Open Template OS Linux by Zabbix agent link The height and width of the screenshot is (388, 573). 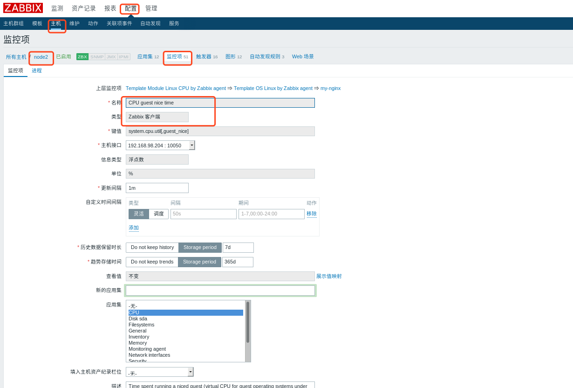(273, 88)
